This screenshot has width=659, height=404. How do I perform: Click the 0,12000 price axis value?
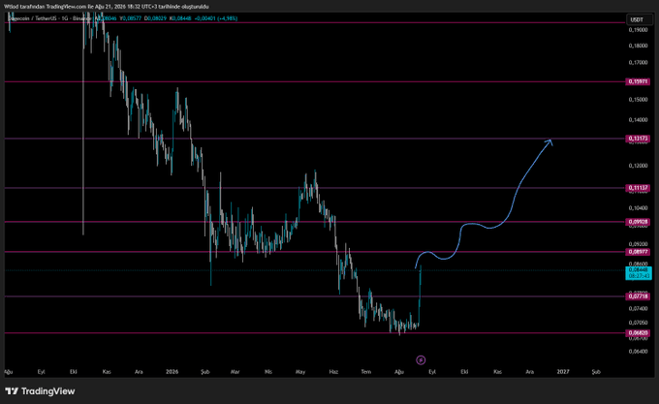click(638, 166)
